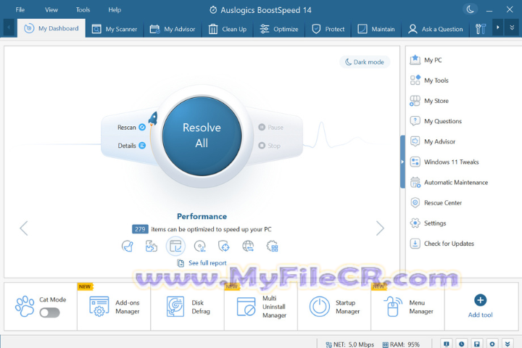Go to the next dashboard category
The width and height of the screenshot is (522, 348).
coord(380,228)
